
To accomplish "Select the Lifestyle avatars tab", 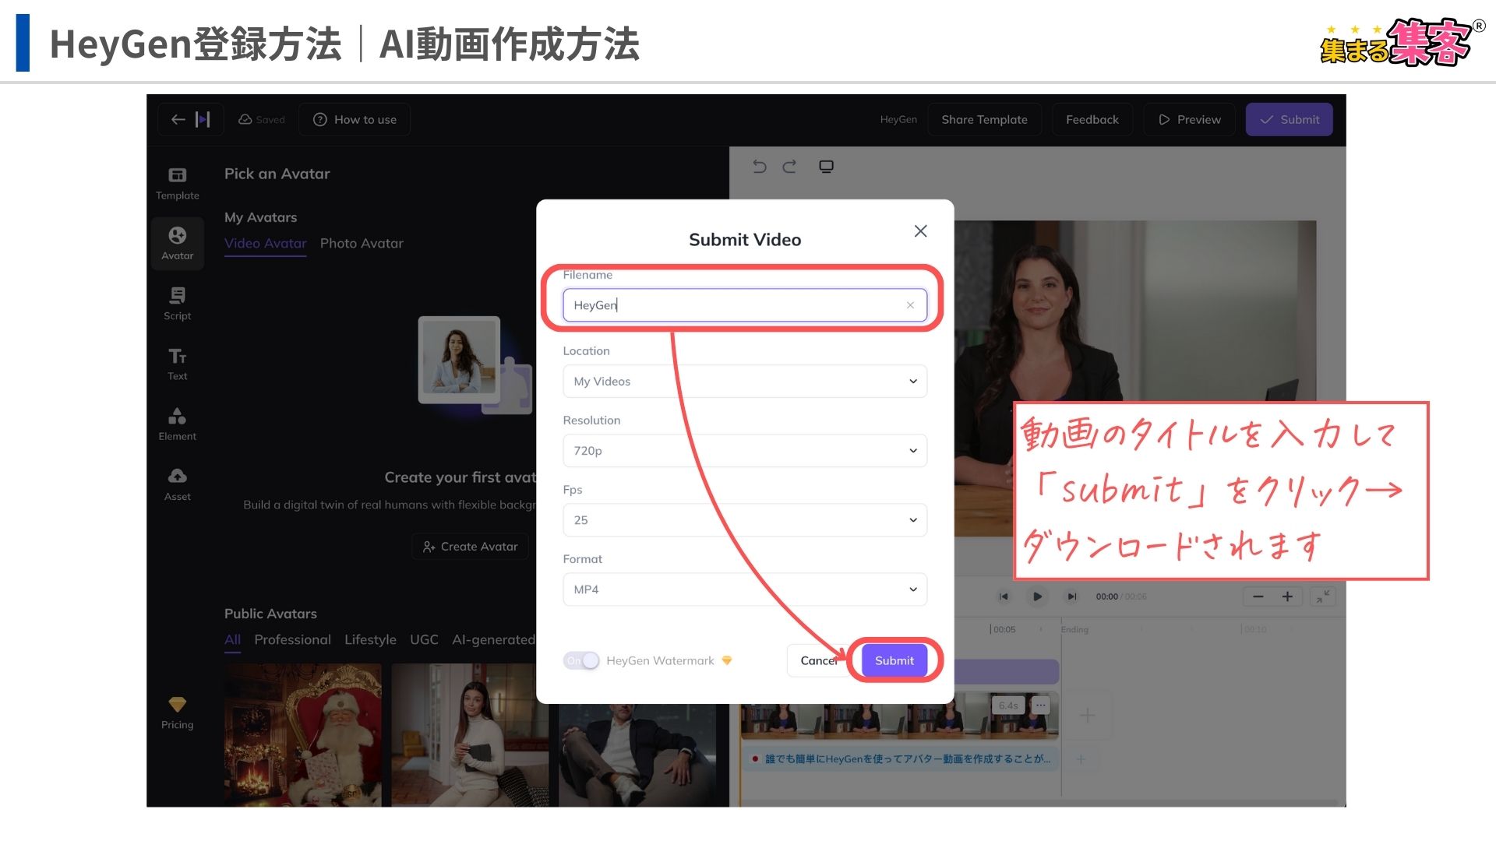I will pyautogui.click(x=370, y=639).
